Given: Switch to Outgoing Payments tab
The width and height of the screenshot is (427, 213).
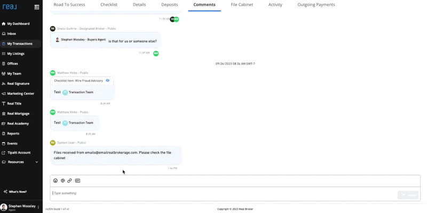Looking at the screenshot, I should 316,5.
